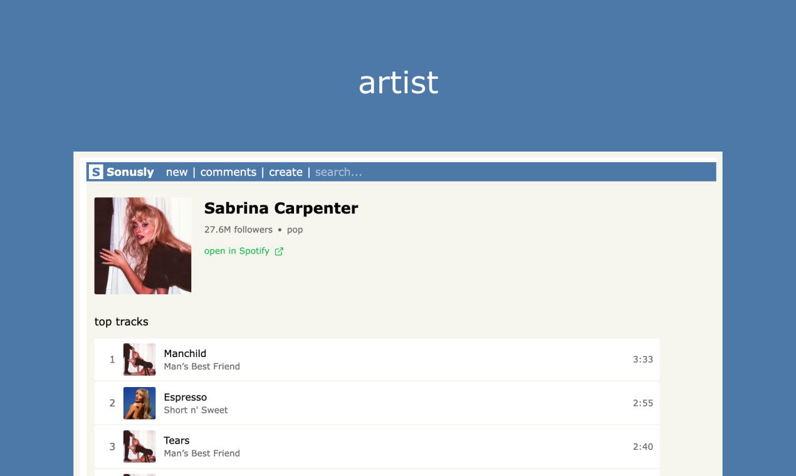Click the "3:33" duration on Manchild

click(x=642, y=360)
